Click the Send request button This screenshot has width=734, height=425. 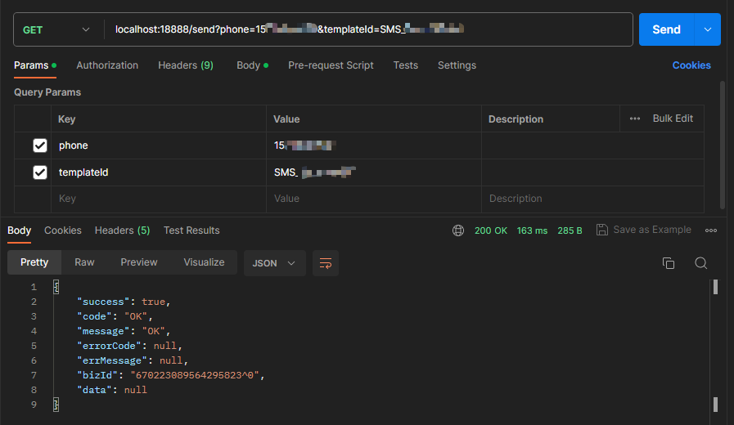666,29
